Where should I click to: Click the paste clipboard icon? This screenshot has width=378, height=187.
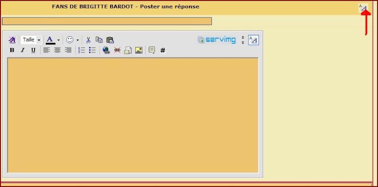coord(110,40)
